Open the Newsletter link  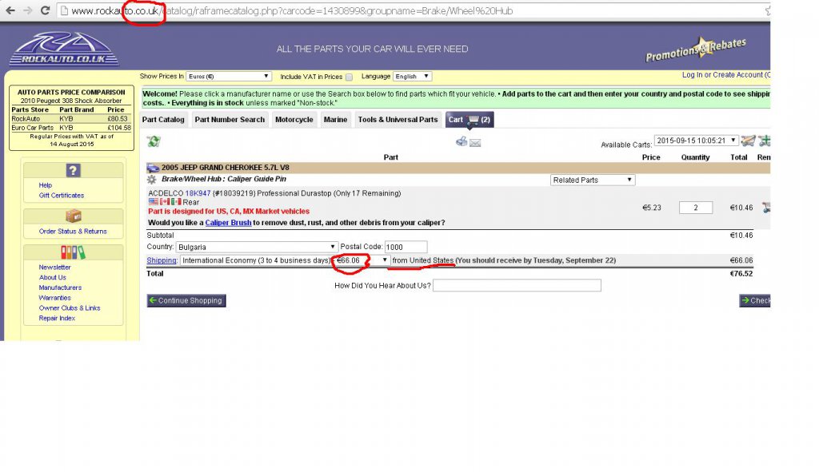coord(54,267)
